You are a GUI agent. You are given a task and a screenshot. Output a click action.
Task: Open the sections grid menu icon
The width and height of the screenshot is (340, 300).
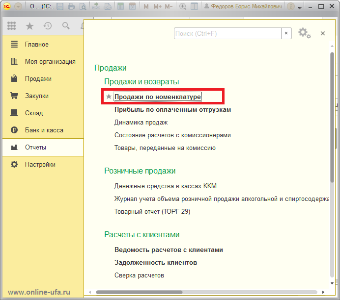pos(11,26)
